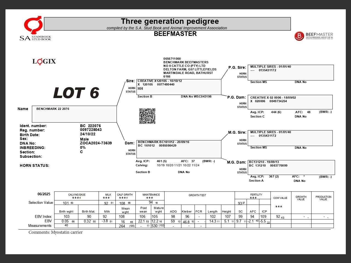Click the LOGIX logo

tap(44, 61)
